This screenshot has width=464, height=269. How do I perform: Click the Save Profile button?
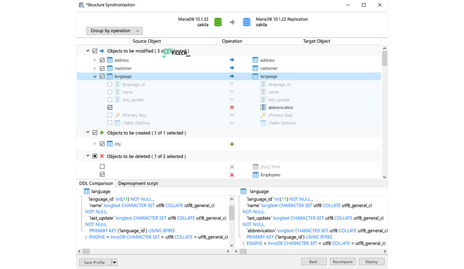pos(95,262)
